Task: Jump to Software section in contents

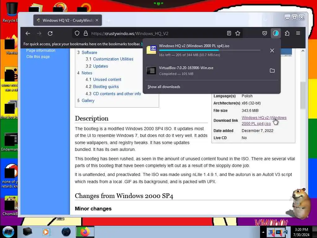Action: coord(89,52)
